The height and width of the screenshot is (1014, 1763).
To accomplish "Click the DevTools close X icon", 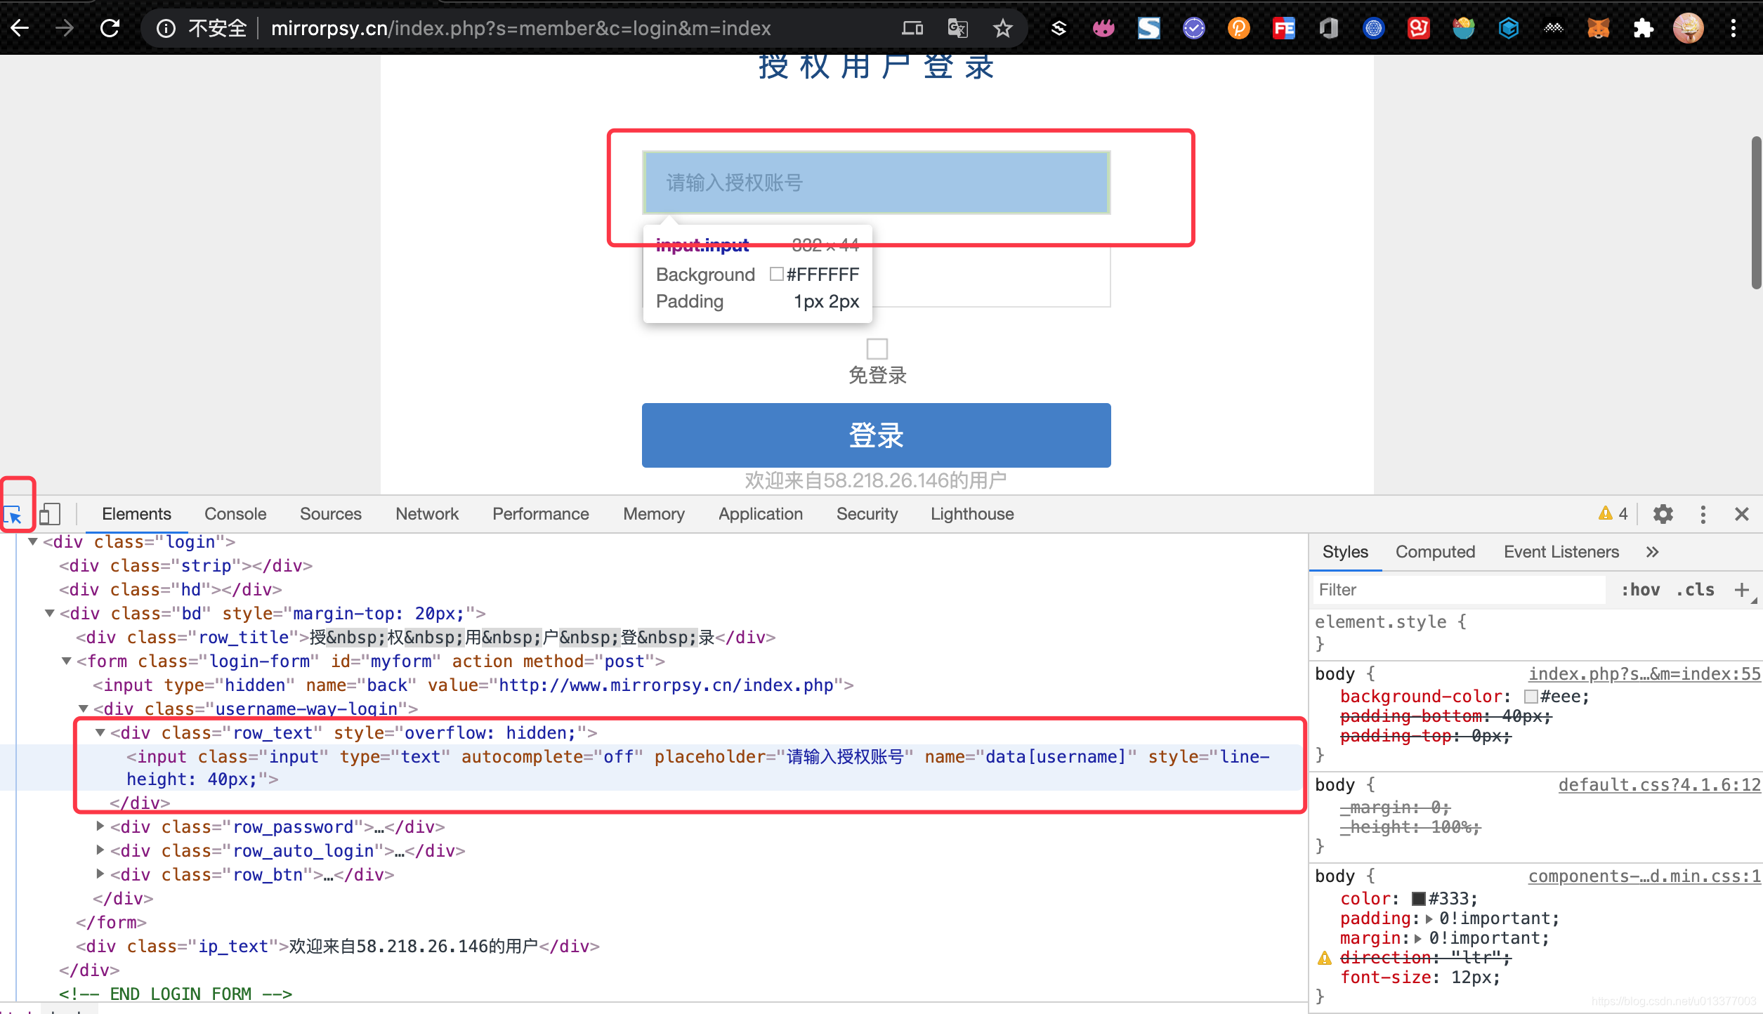I will 1741,513.
